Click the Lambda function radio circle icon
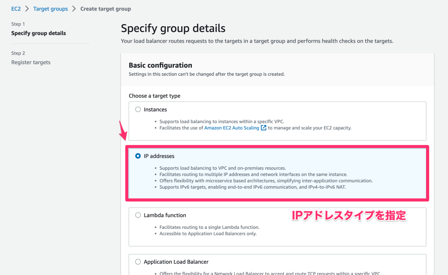 pos(138,215)
